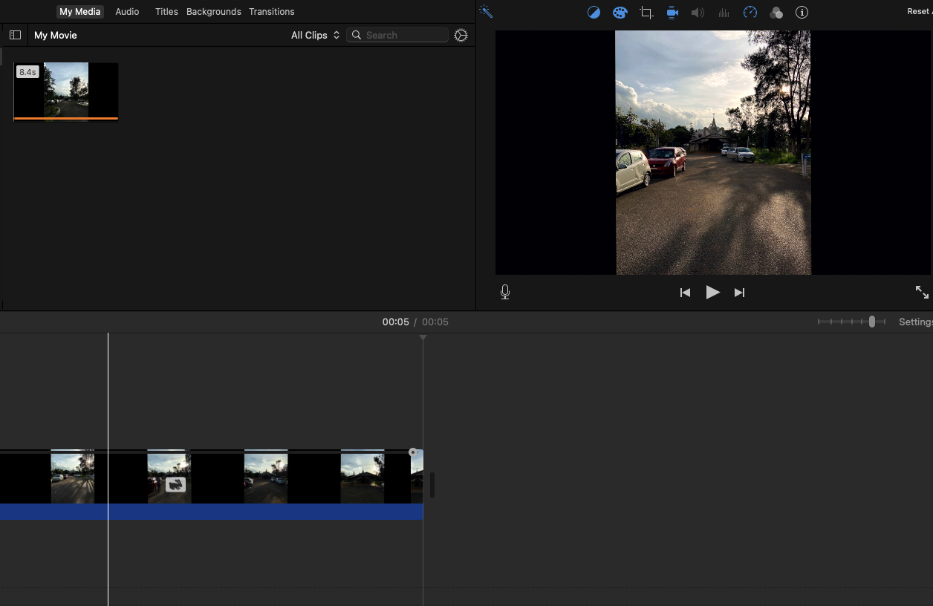
Task: Record a voiceover with the microphone
Action: [505, 293]
